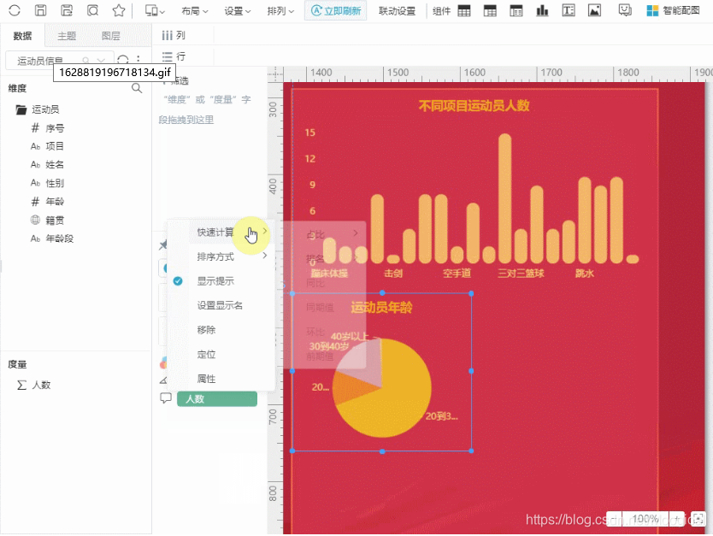
Task: Open the 排列 dropdown menu
Action: (x=280, y=11)
